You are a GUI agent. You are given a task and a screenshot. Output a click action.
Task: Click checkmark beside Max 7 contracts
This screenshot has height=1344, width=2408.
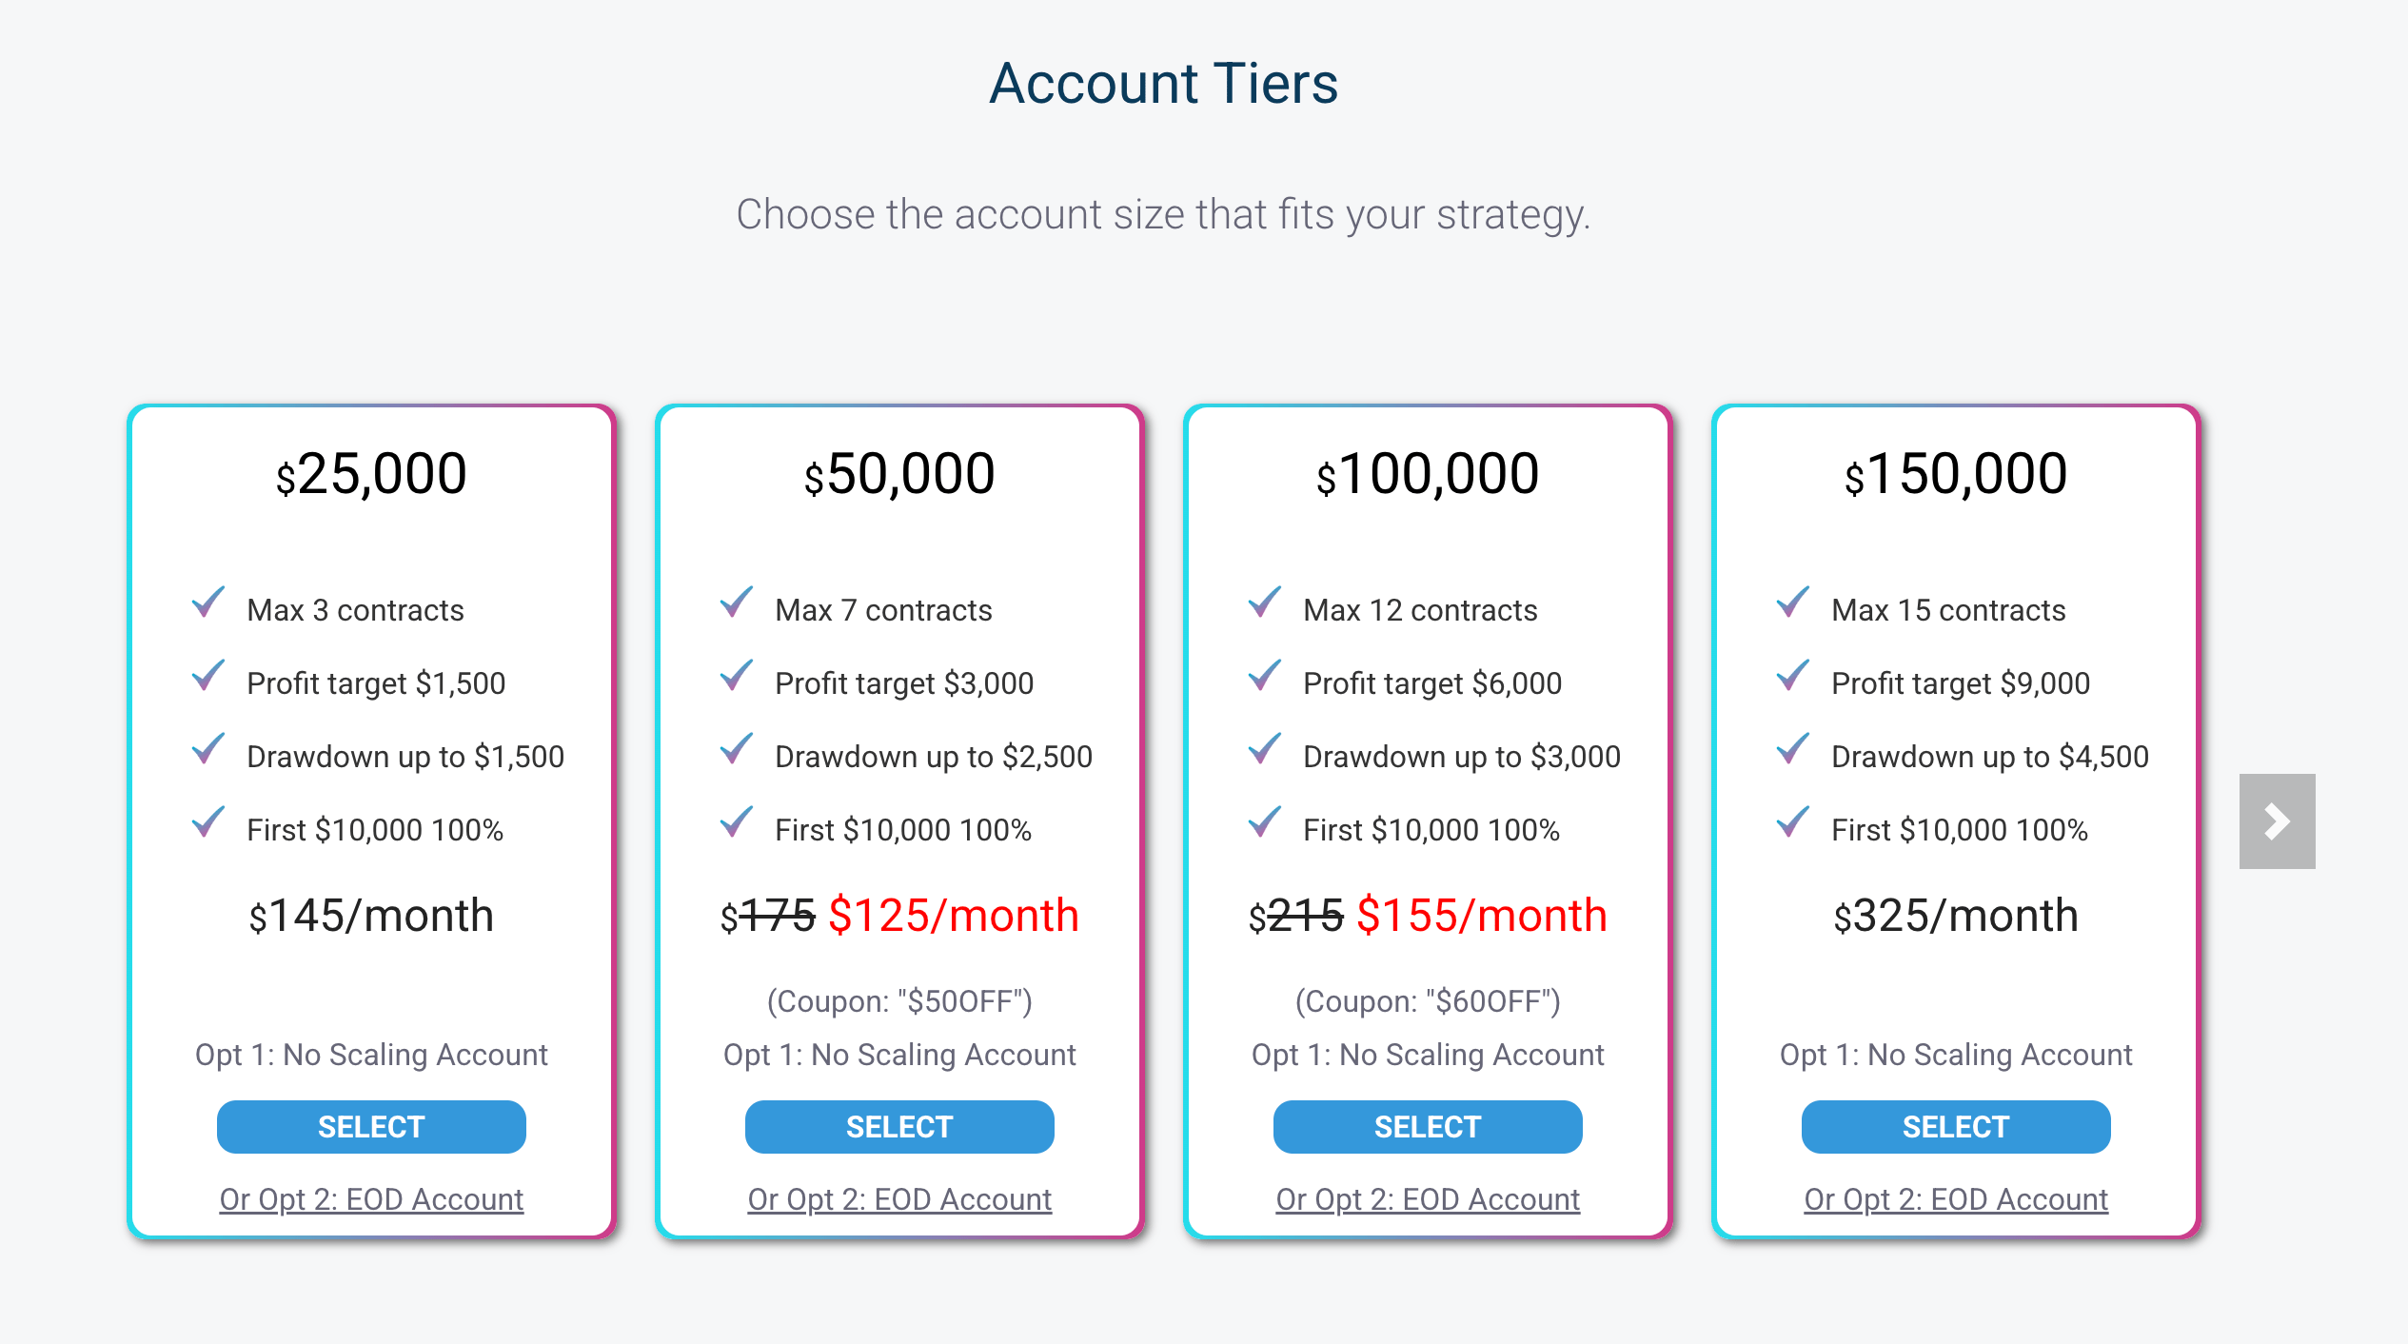(x=737, y=603)
